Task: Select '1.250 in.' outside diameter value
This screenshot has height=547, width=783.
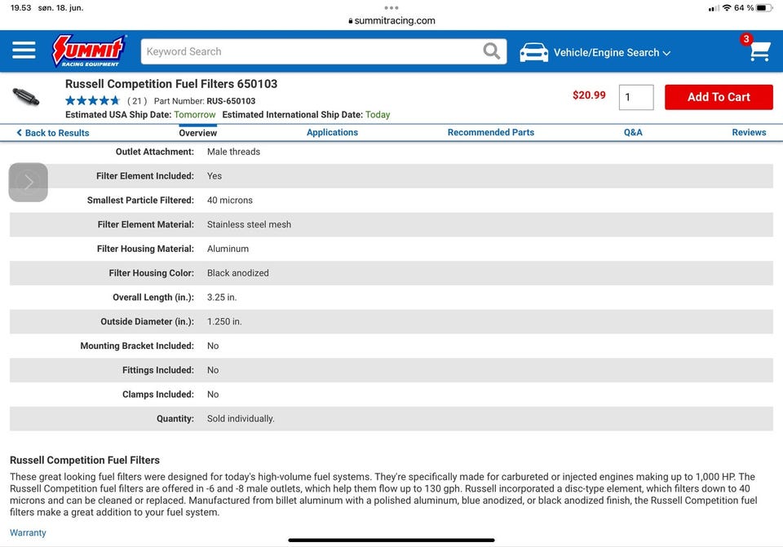Action: 224,321
